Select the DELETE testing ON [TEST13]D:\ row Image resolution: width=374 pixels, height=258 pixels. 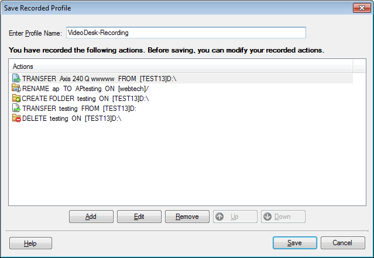coord(71,118)
